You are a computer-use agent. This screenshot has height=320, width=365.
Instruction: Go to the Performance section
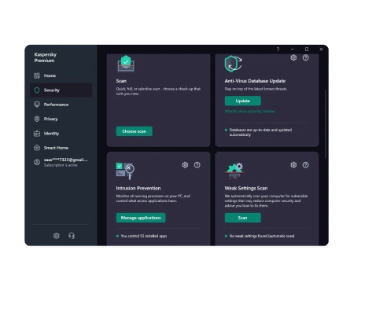(x=61, y=105)
